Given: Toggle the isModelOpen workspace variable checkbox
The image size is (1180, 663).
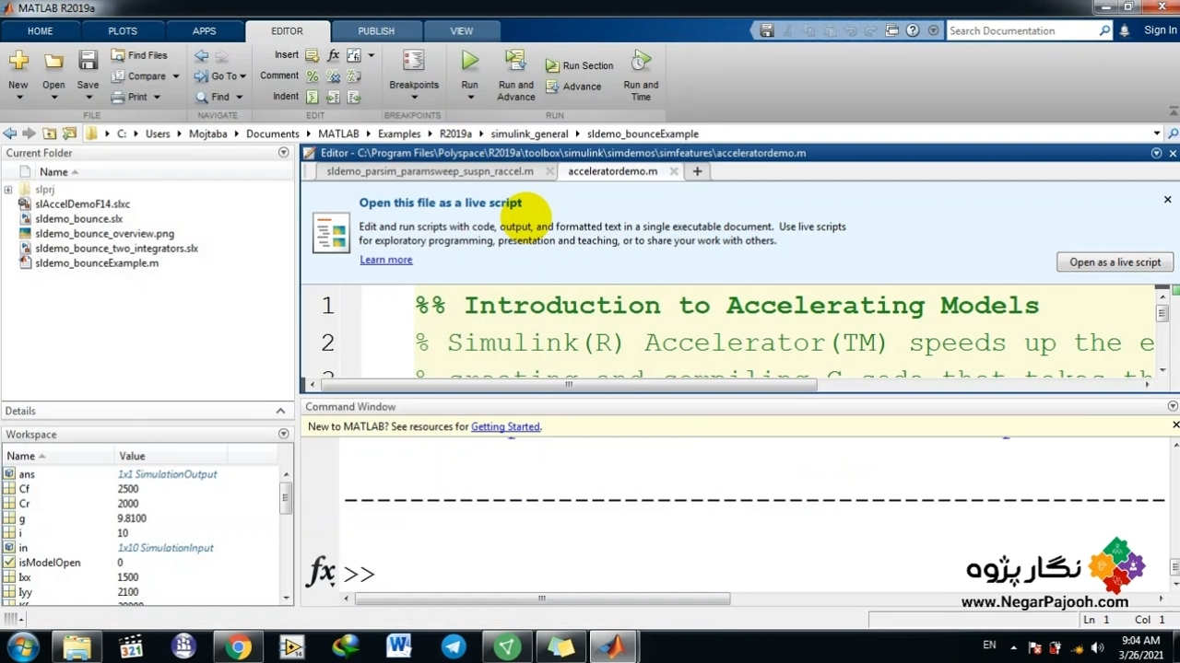Looking at the screenshot, I should tap(10, 563).
